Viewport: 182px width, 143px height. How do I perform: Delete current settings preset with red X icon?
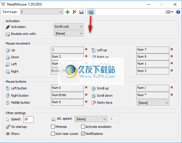pos(74,12)
